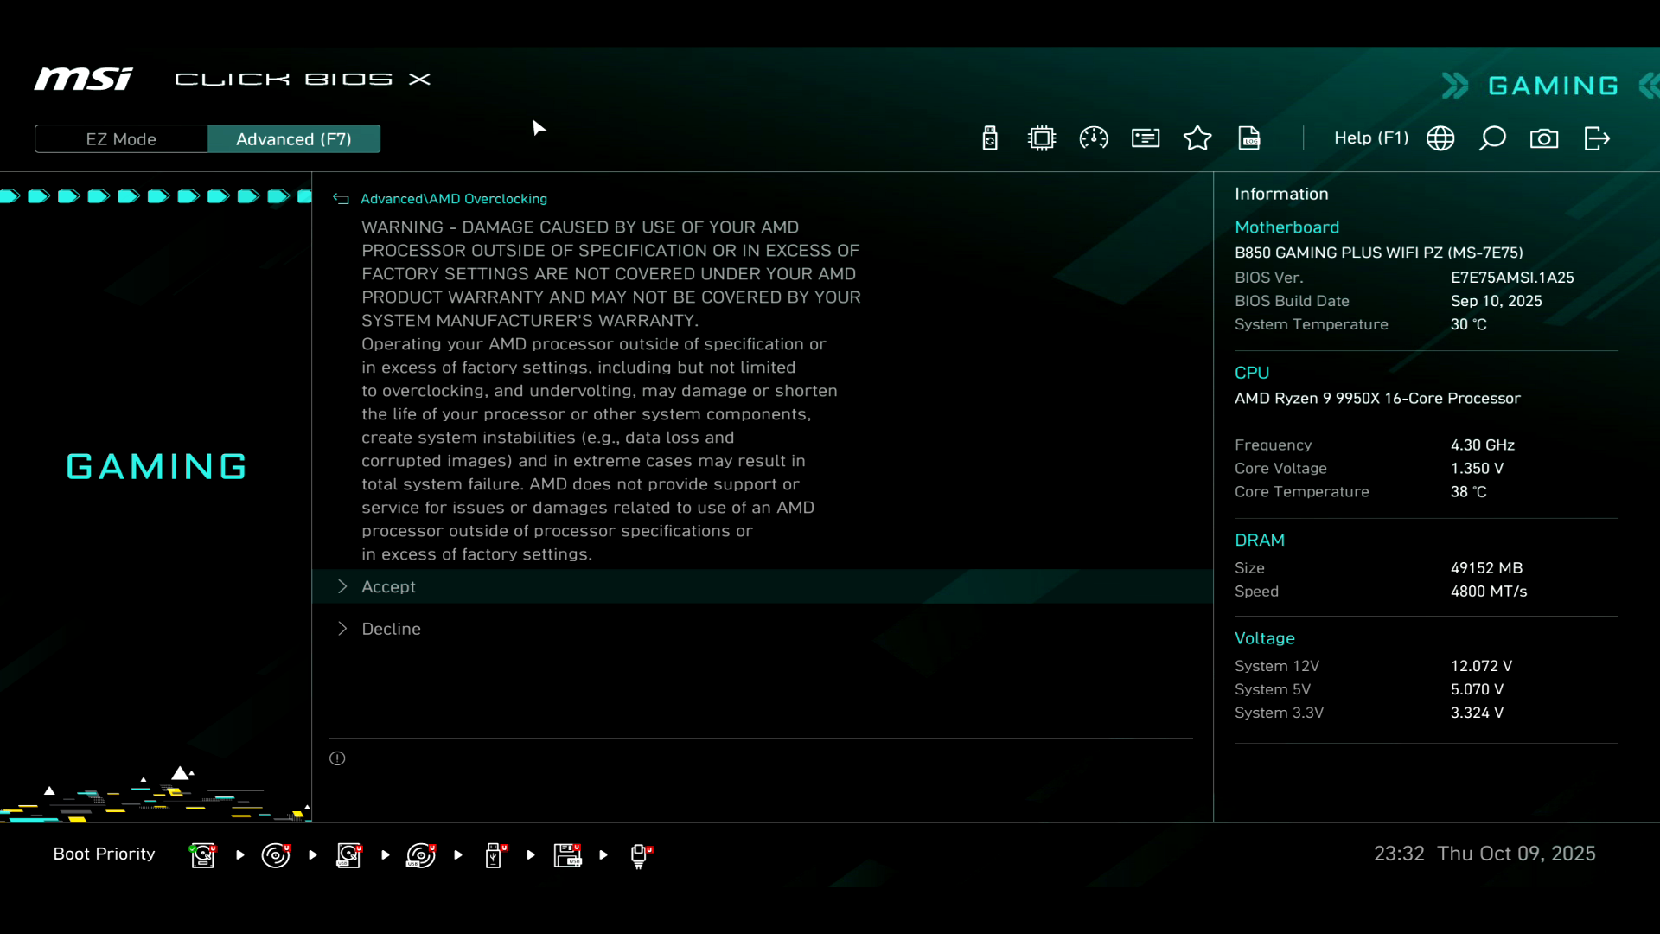
Task: Click the exit door icon
Action: [x=1597, y=138]
